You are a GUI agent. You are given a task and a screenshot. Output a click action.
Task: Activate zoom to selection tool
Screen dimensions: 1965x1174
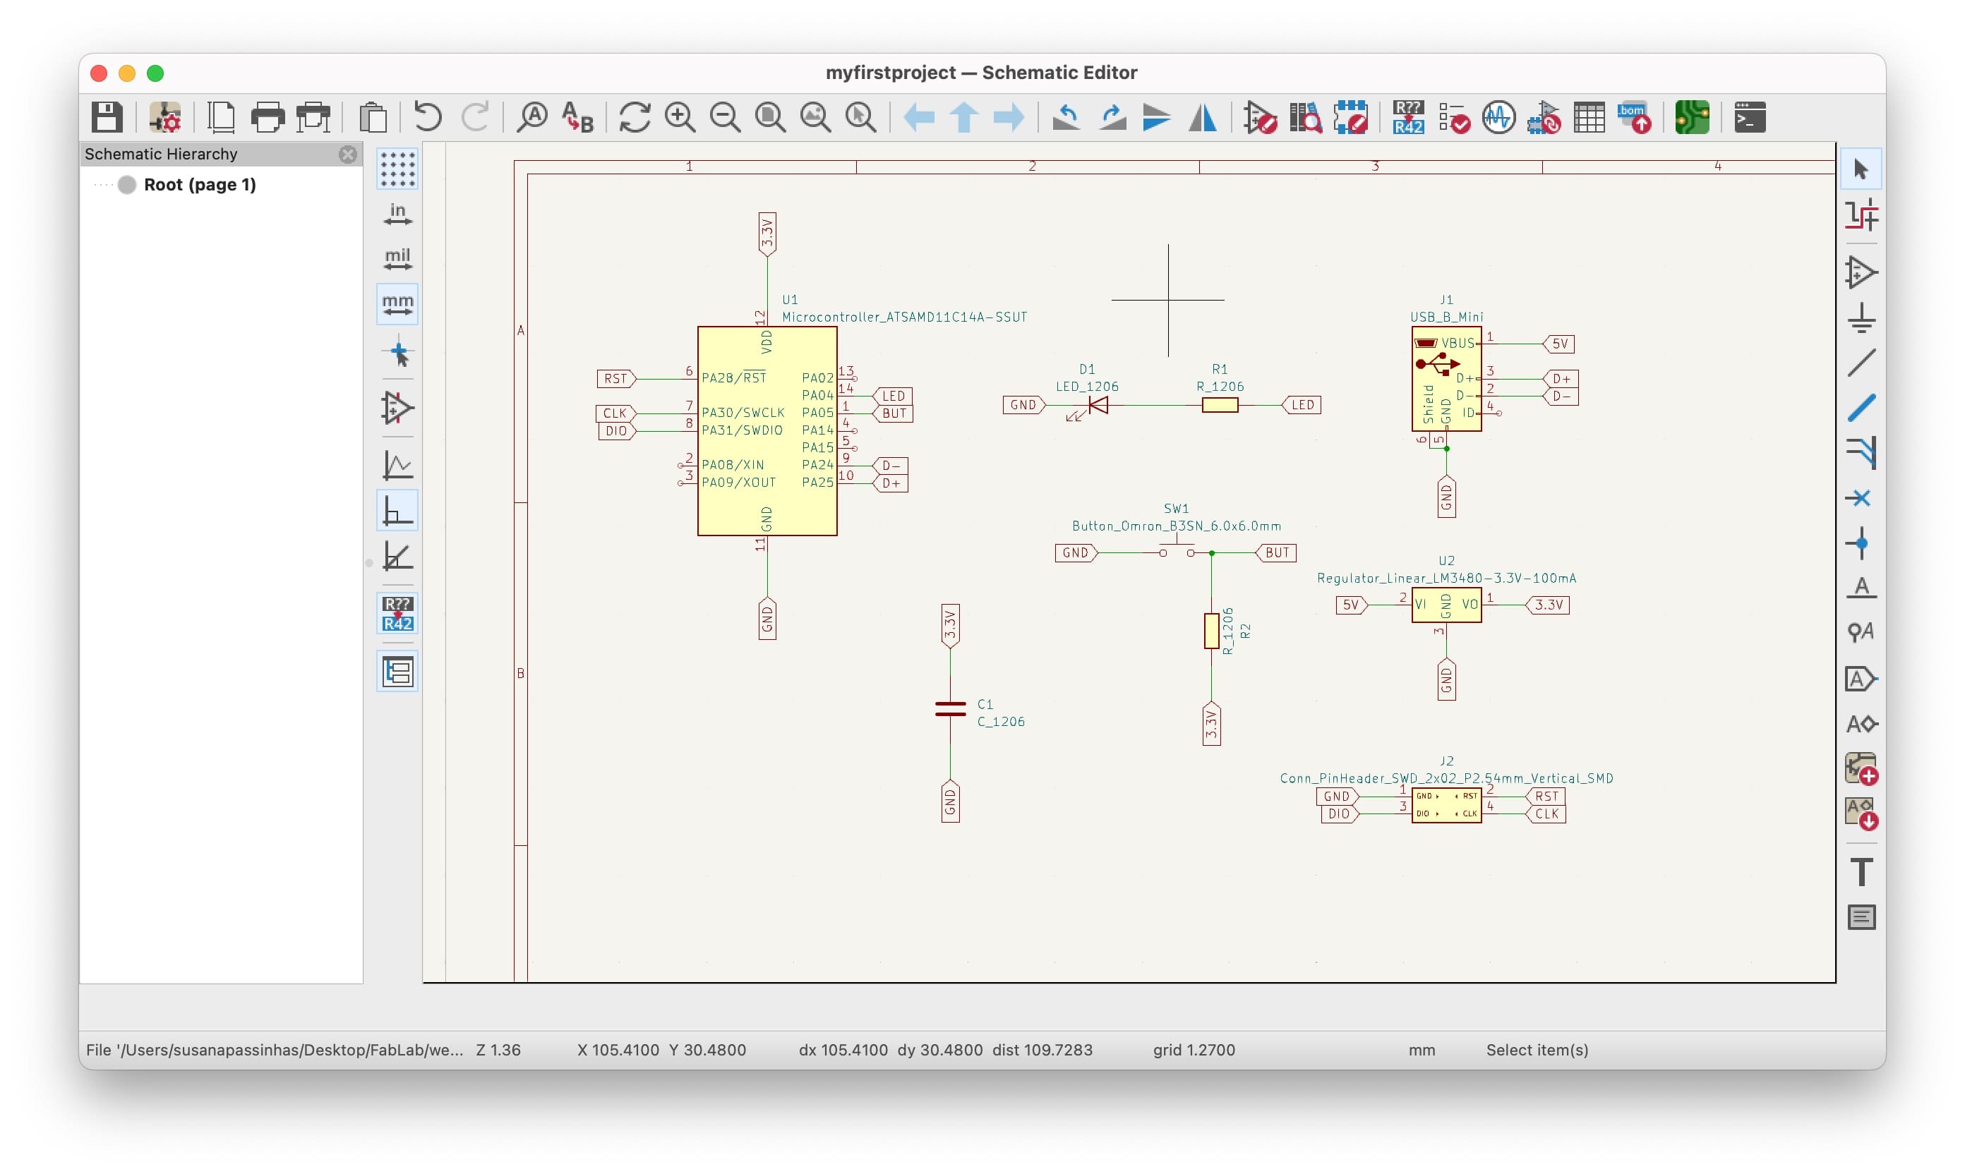(x=860, y=117)
